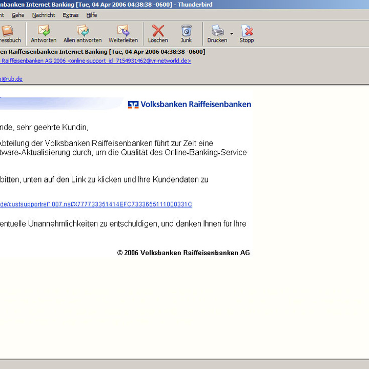Delete the message with Löschen

point(158,34)
